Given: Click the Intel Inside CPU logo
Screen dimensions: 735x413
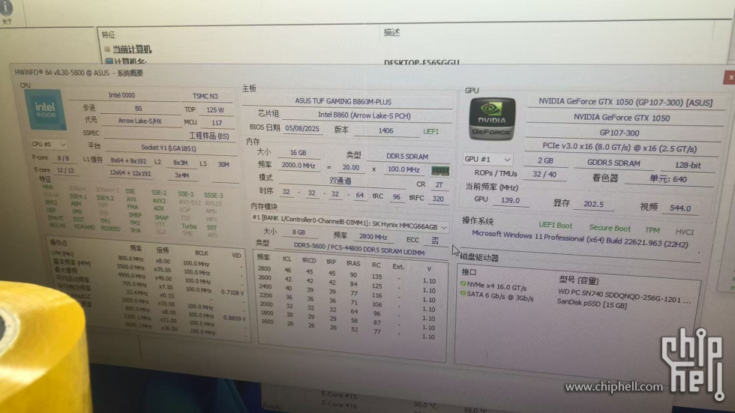Looking at the screenshot, I should [45, 110].
